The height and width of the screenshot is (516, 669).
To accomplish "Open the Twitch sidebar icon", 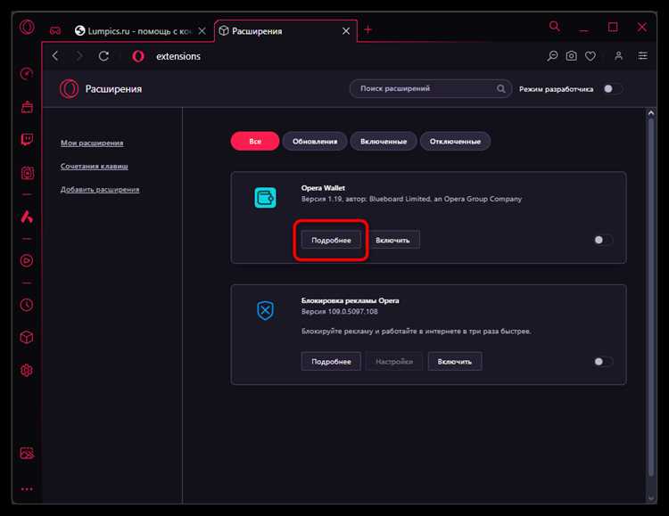I will [27, 139].
